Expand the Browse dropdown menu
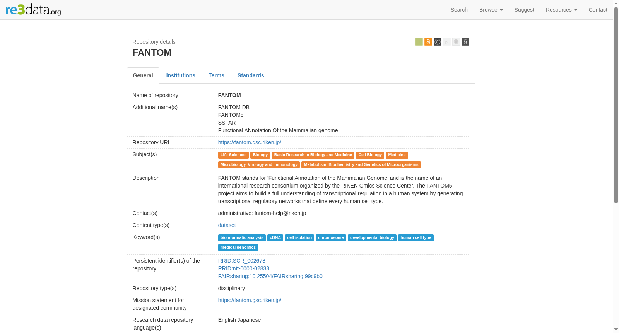Viewport: 619px width, 333px height. coord(491,10)
